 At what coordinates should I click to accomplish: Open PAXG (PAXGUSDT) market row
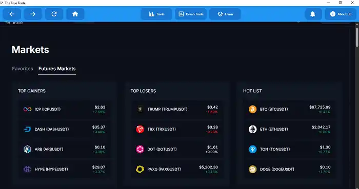(x=177, y=169)
